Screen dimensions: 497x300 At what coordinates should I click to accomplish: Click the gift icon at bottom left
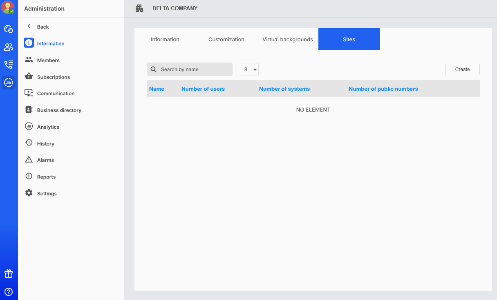9,274
